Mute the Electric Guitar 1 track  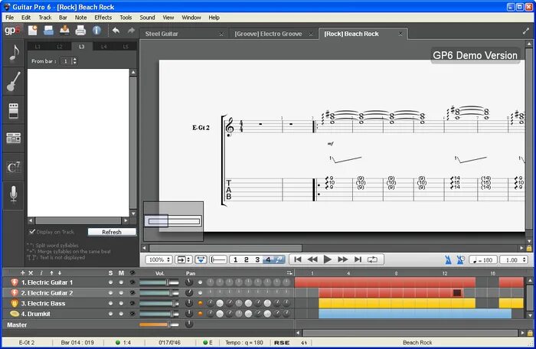121,282
